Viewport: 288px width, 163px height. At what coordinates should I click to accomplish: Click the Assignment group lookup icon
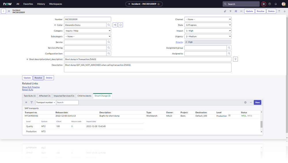click(x=229, y=48)
